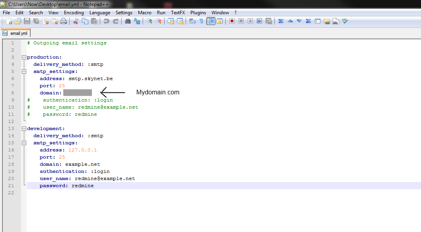Click the New file toolbar icon
The height and width of the screenshot is (232, 421).
click(9, 21)
